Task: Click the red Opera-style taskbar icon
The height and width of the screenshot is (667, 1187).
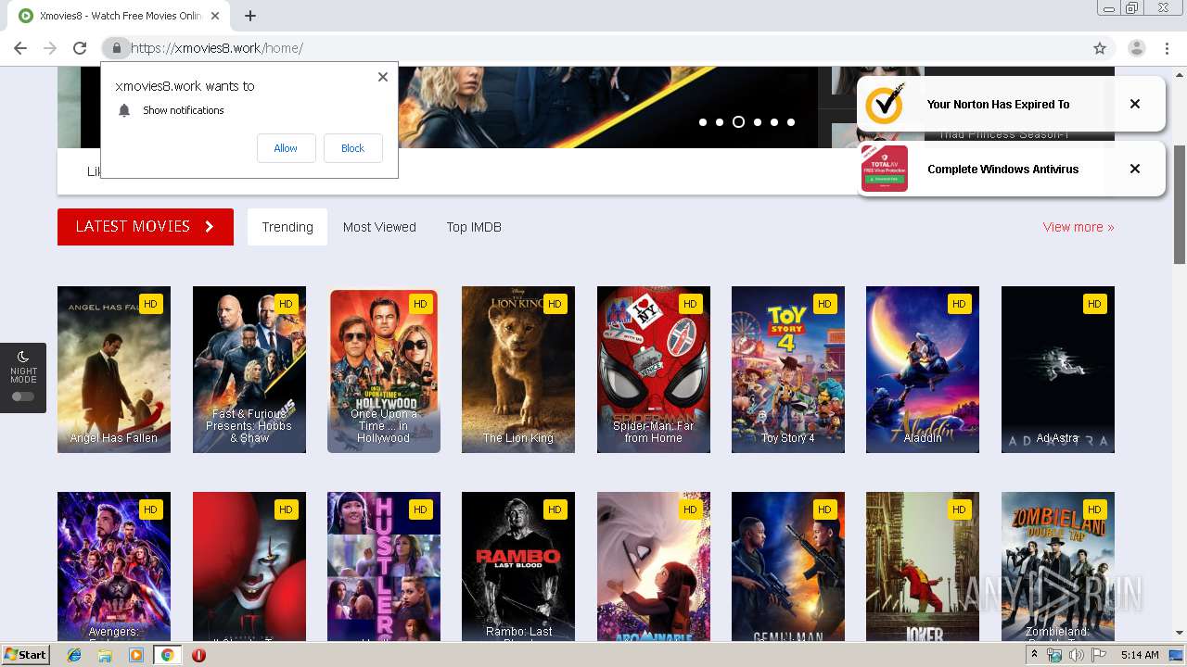Action: 198,655
